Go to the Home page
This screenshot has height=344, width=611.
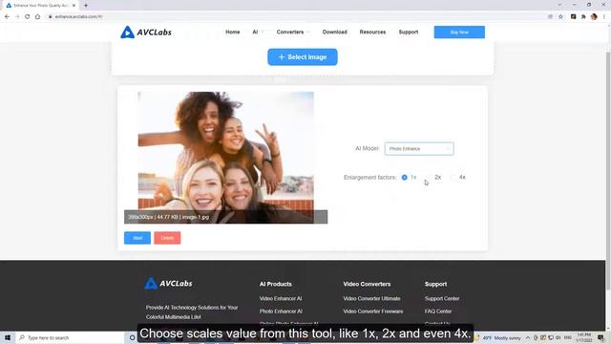click(233, 32)
